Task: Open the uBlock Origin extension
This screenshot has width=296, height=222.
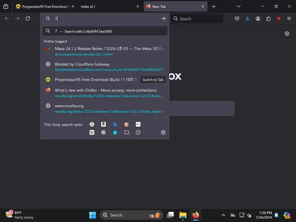Action: (279, 18)
